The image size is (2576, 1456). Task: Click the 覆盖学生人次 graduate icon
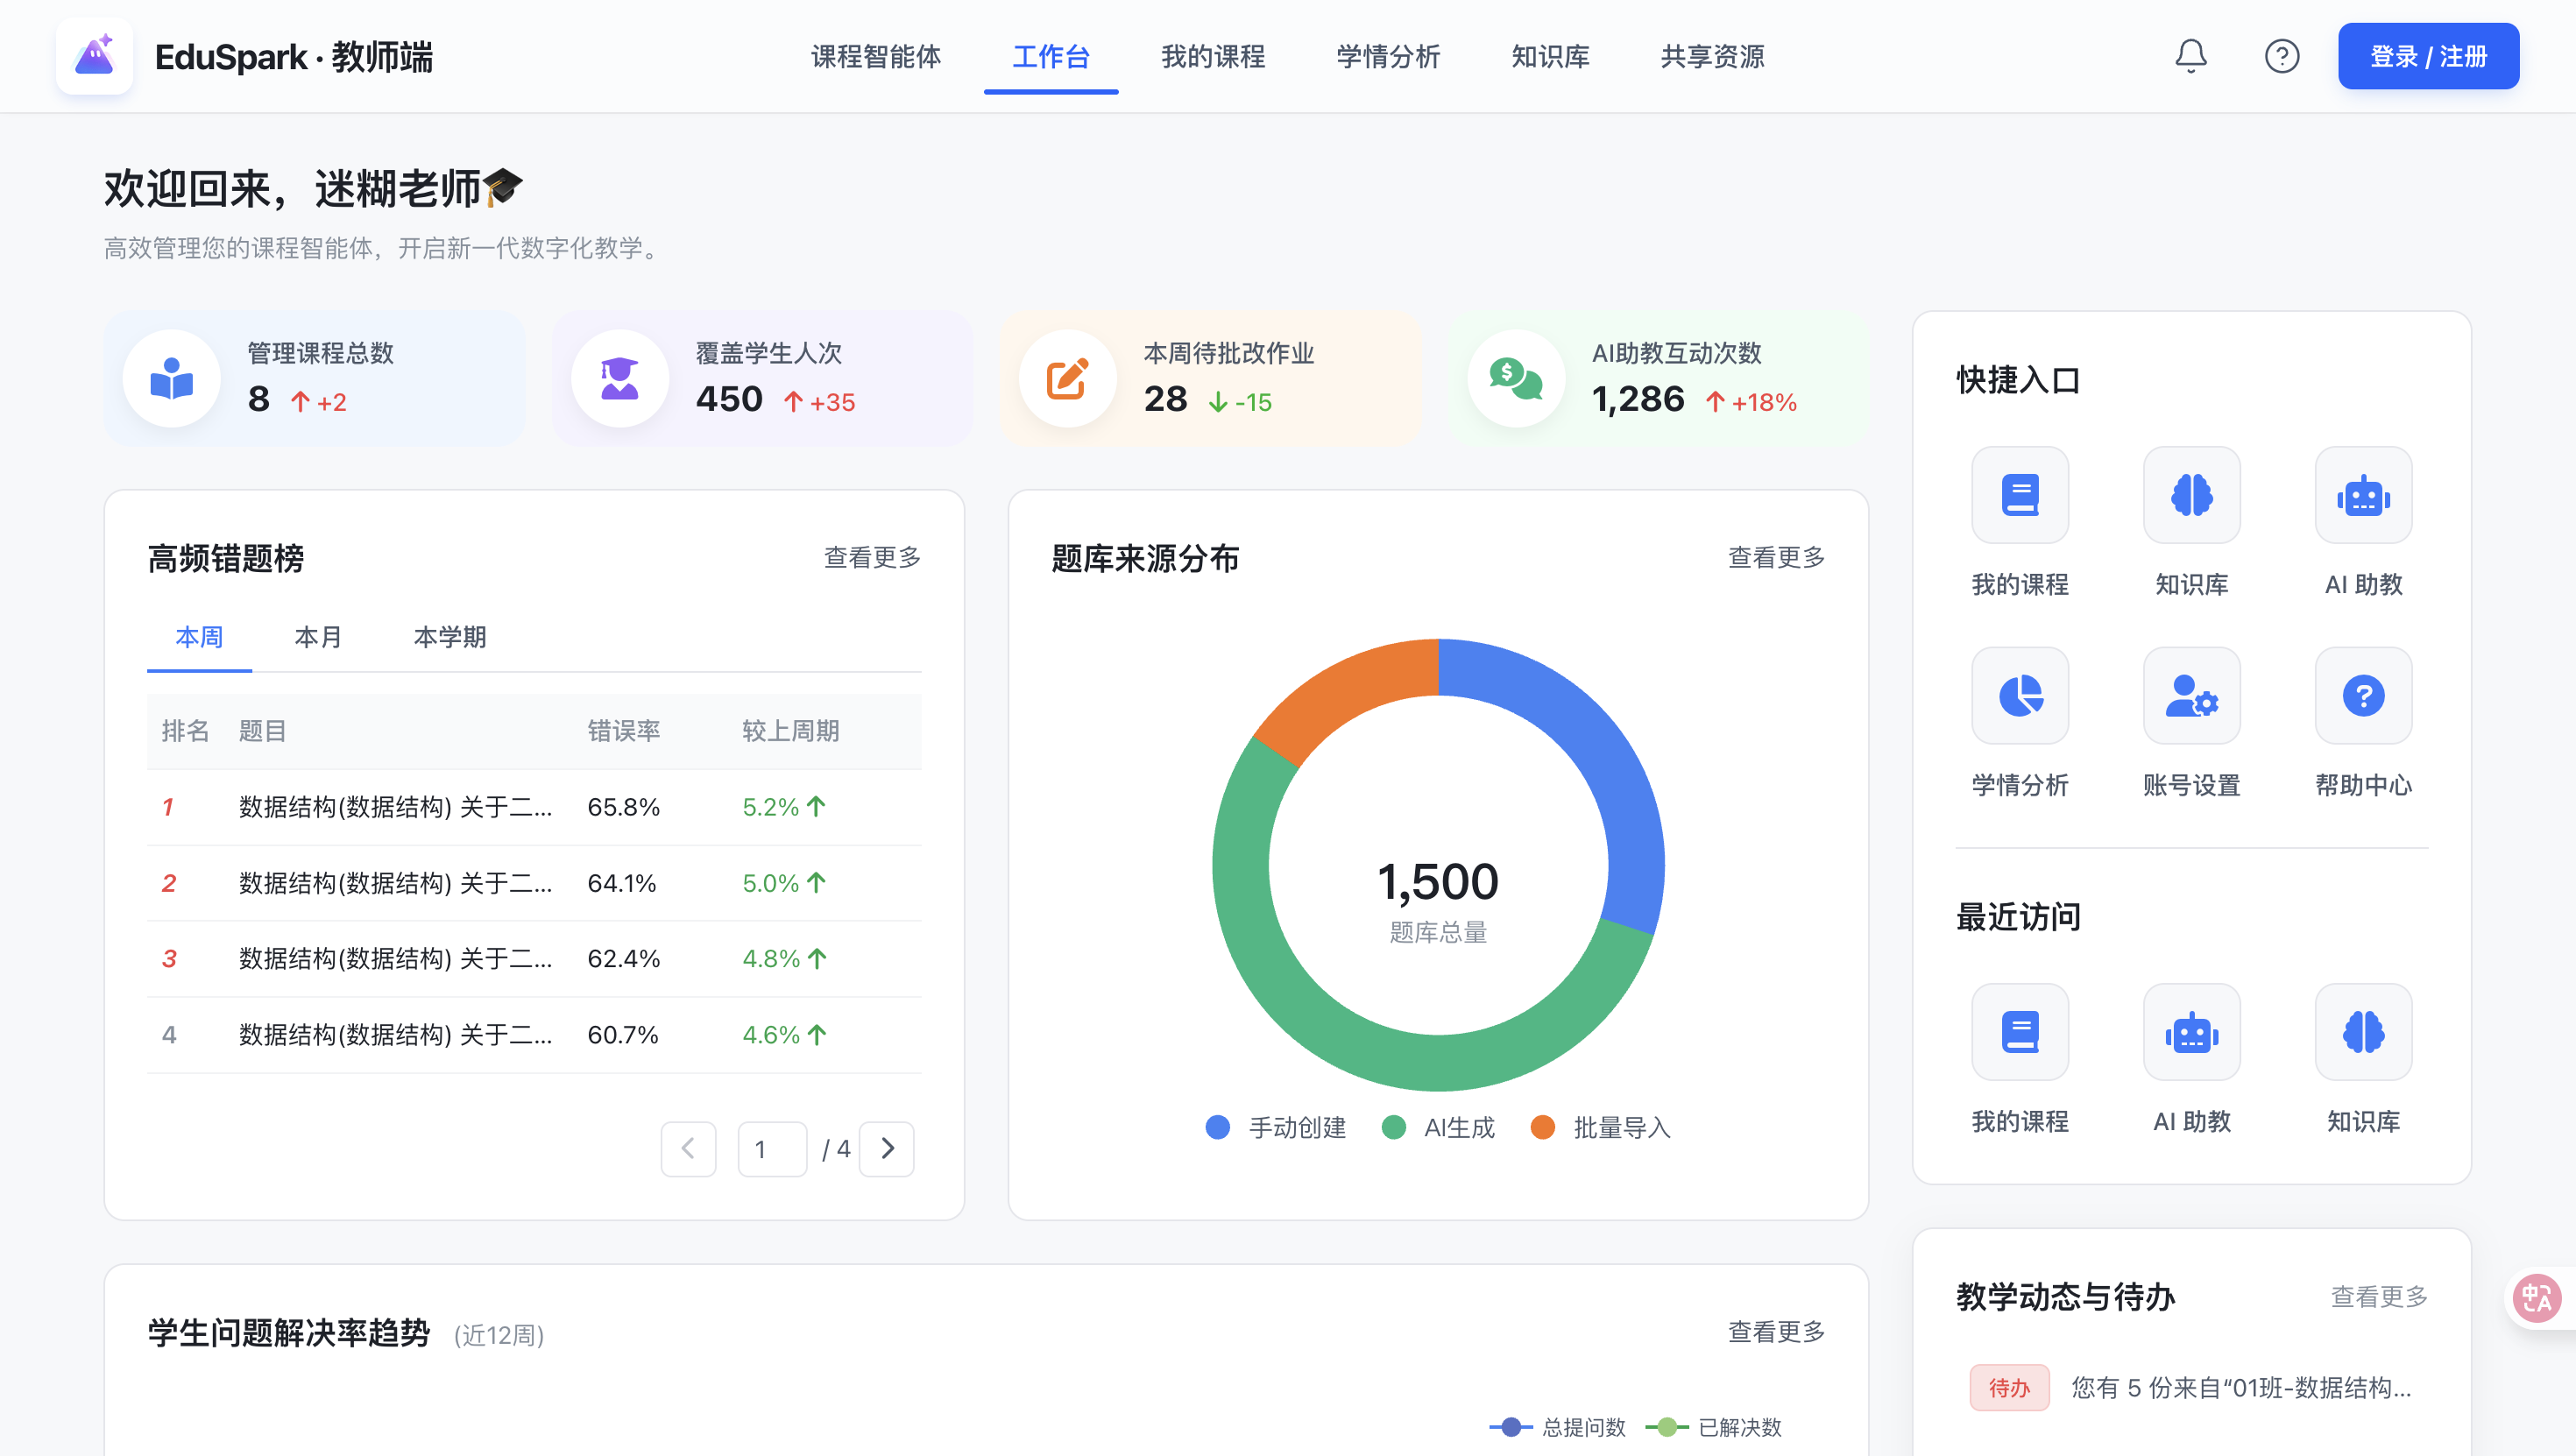(619, 379)
